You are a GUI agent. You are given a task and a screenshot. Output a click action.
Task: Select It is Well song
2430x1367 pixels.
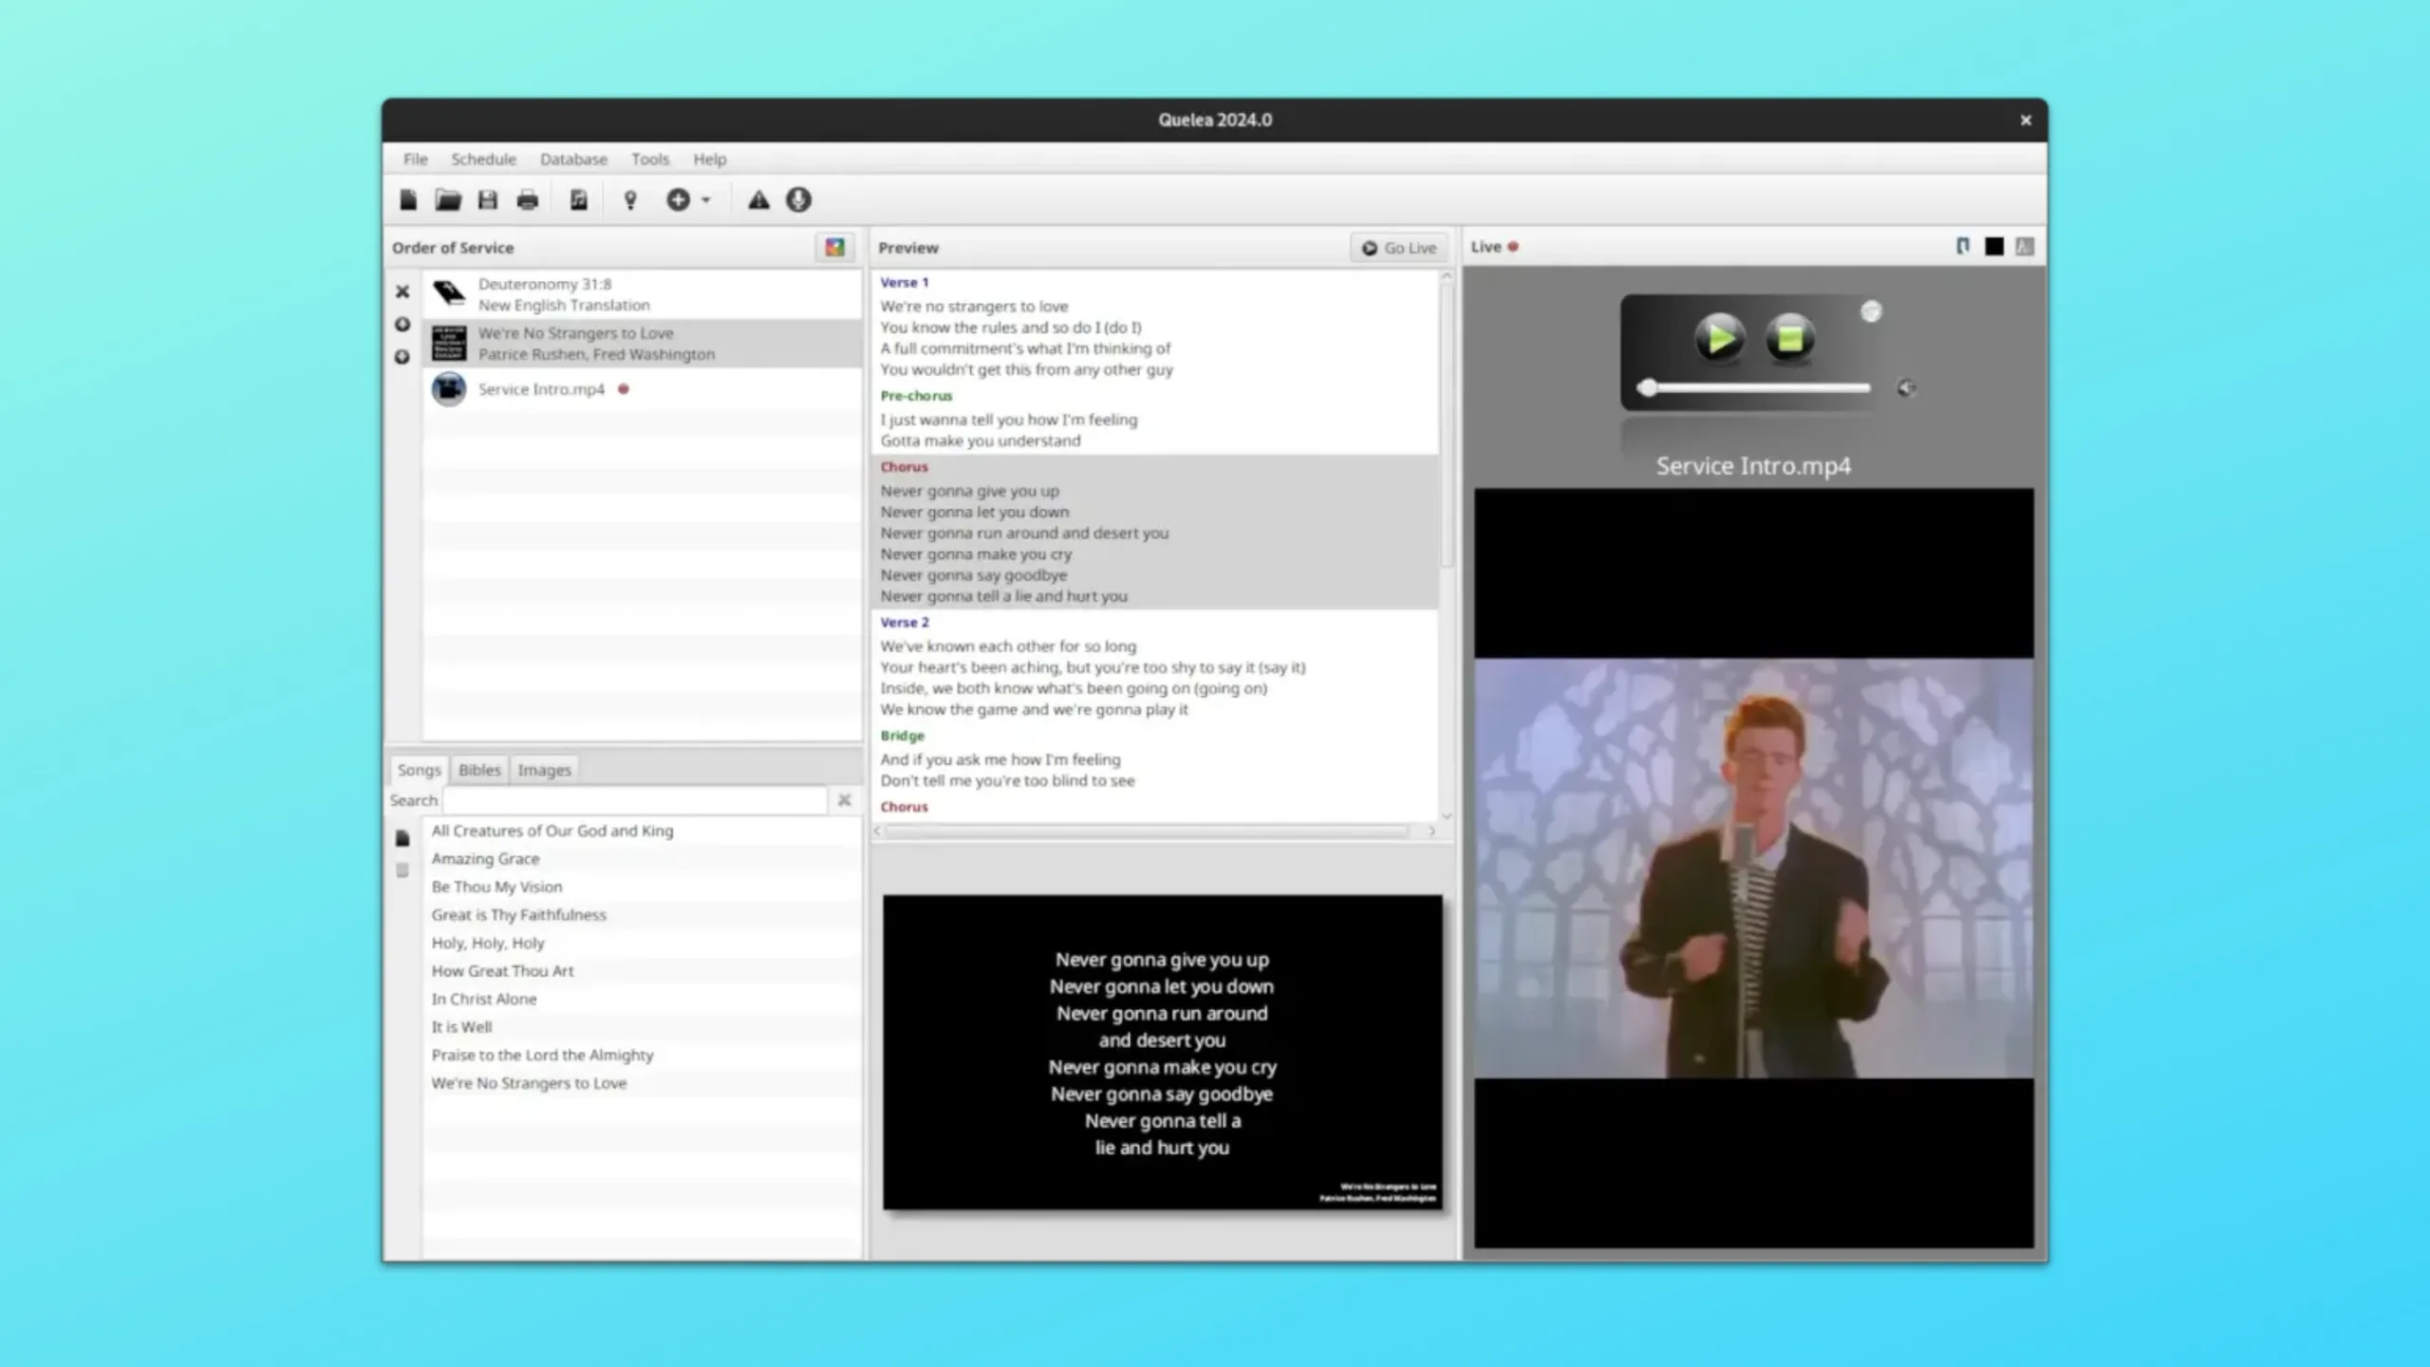click(x=642, y=1027)
